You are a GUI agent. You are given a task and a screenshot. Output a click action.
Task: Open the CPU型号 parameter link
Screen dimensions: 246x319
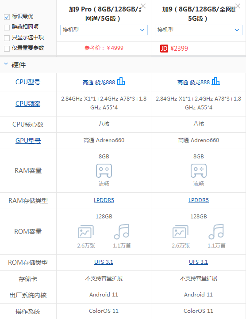[28, 82]
